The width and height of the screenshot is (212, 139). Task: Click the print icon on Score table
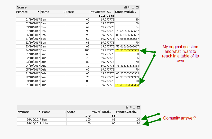click(x=126, y=7)
